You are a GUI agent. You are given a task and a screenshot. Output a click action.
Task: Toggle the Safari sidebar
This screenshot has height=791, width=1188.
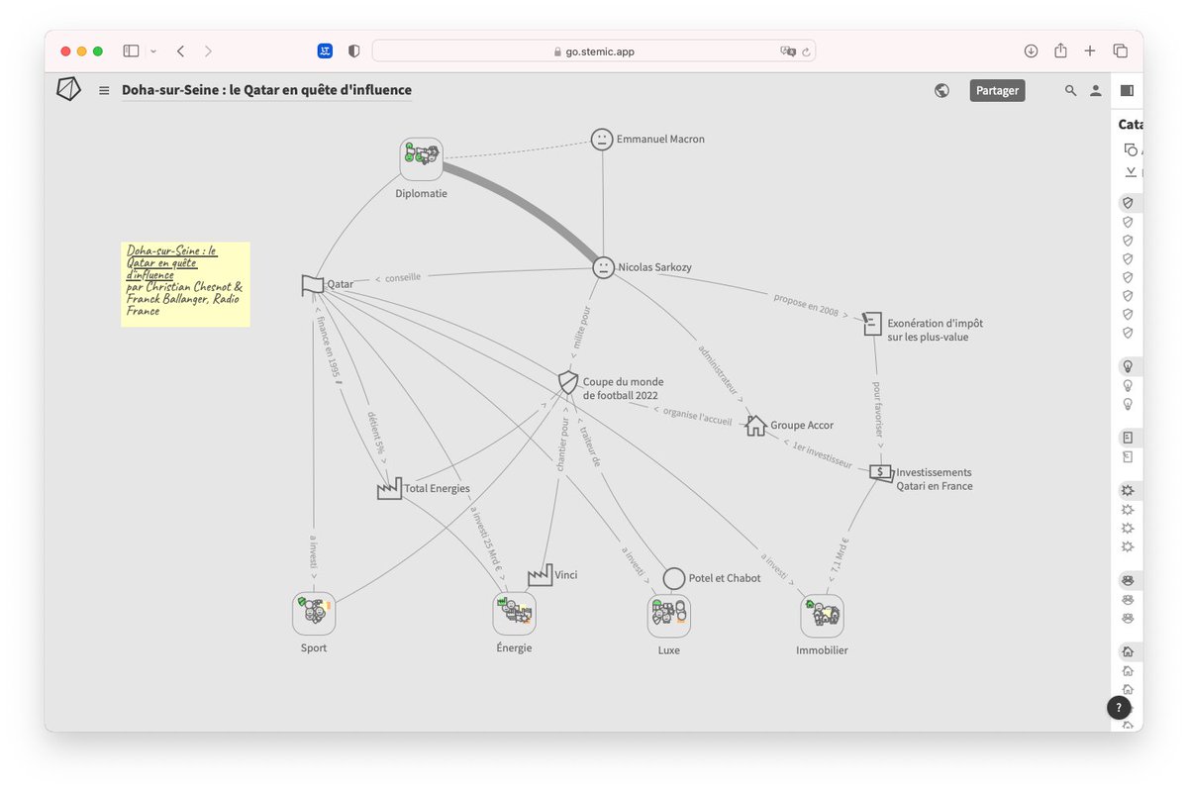(130, 50)
